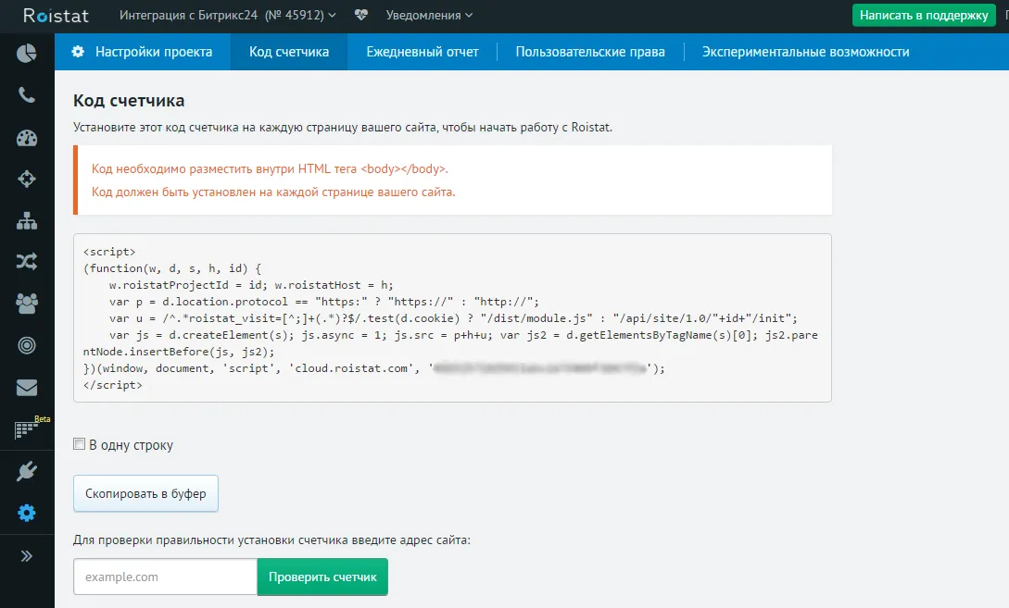This screenshot has width=1009, height=608.
Task: Click the envelope mail sidebar icon
Action: [x=27, y=388]
